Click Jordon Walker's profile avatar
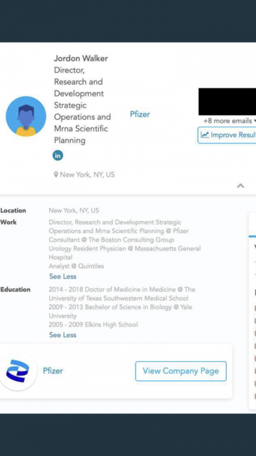The image size is (256, 456). click(x=26, y=116)
